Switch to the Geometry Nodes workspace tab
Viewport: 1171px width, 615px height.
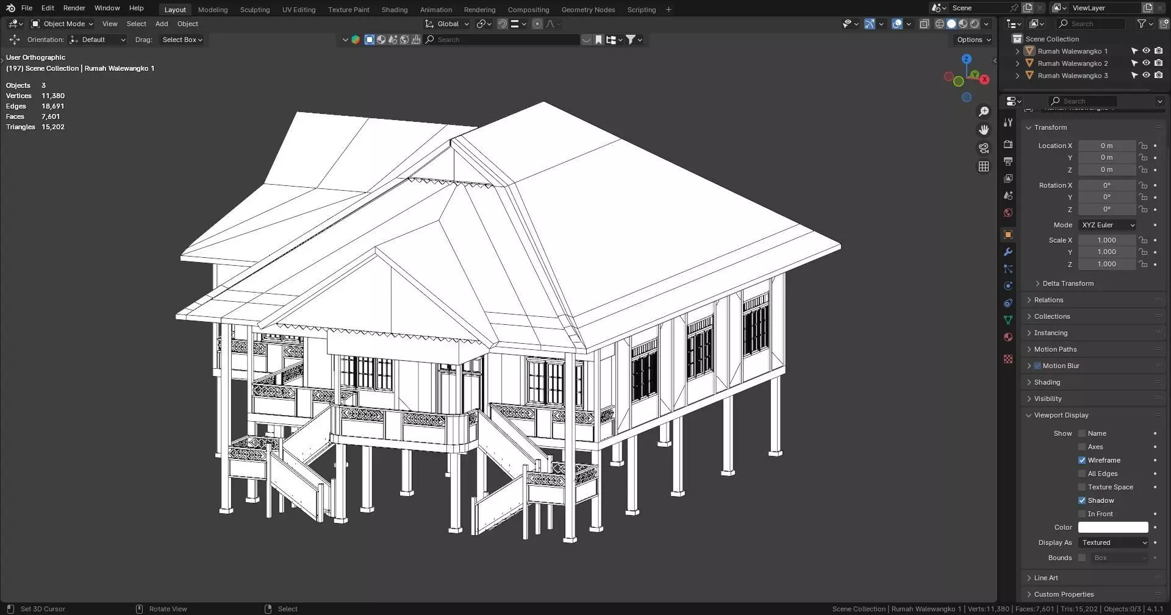[x=588, y=10]
